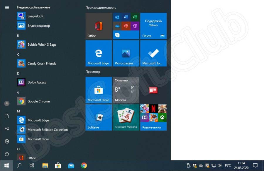Click the Производительность group header
This screenshot has height=171, width=264.
click(101, 8)
